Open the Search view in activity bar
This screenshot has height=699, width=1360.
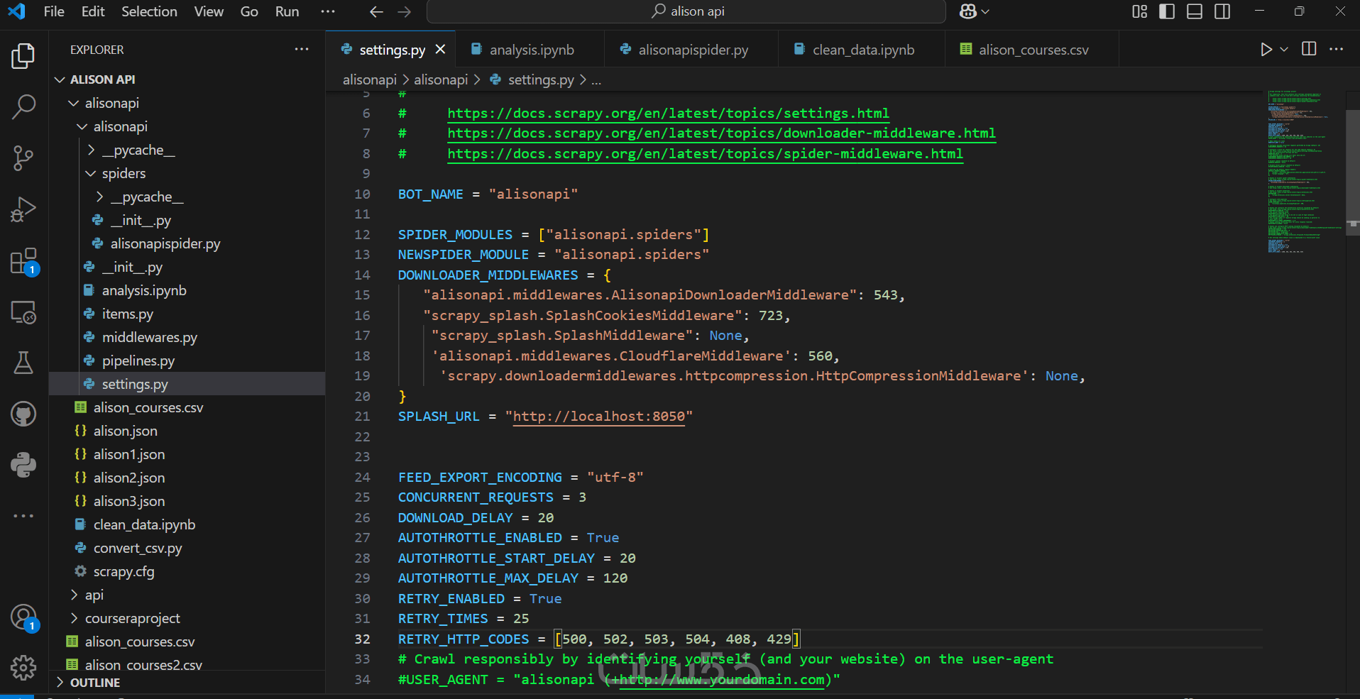point(23,106)
